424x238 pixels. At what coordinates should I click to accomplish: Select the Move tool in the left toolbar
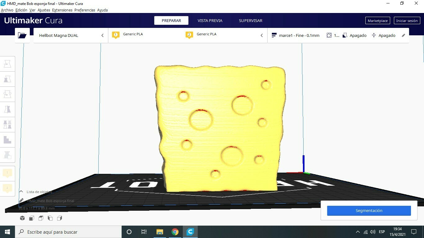tap(7, 64)
